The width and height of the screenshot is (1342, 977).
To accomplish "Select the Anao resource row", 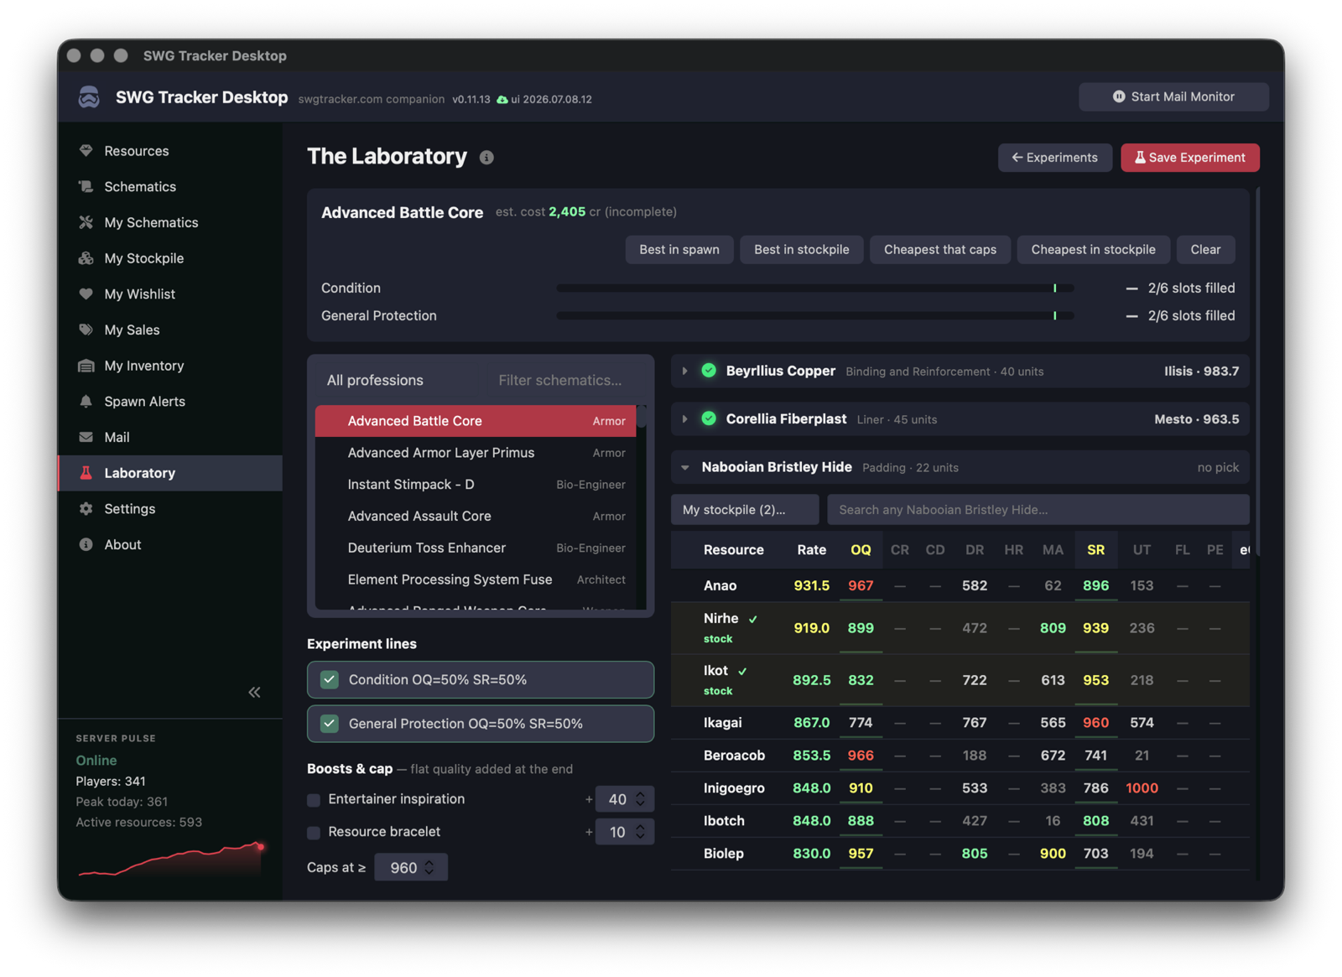I will [960, 585].
